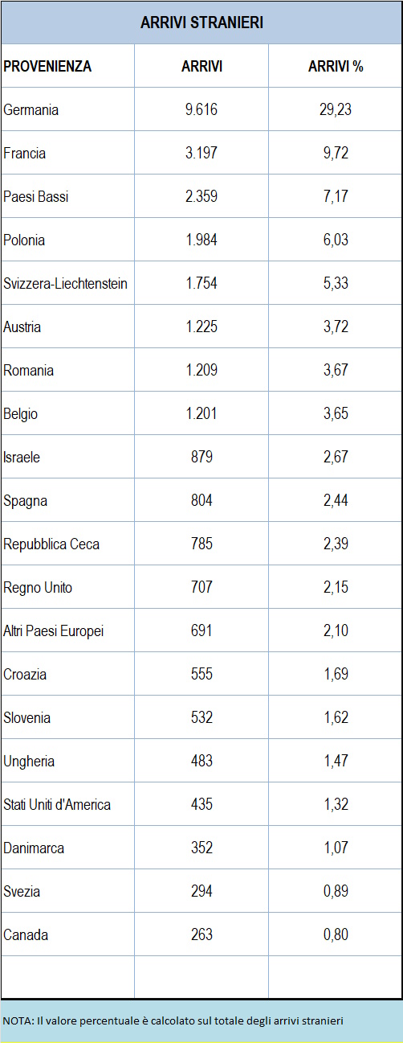Click the Romania row label
Viewport: 403px width, 1043px height.
coord(29,371)
